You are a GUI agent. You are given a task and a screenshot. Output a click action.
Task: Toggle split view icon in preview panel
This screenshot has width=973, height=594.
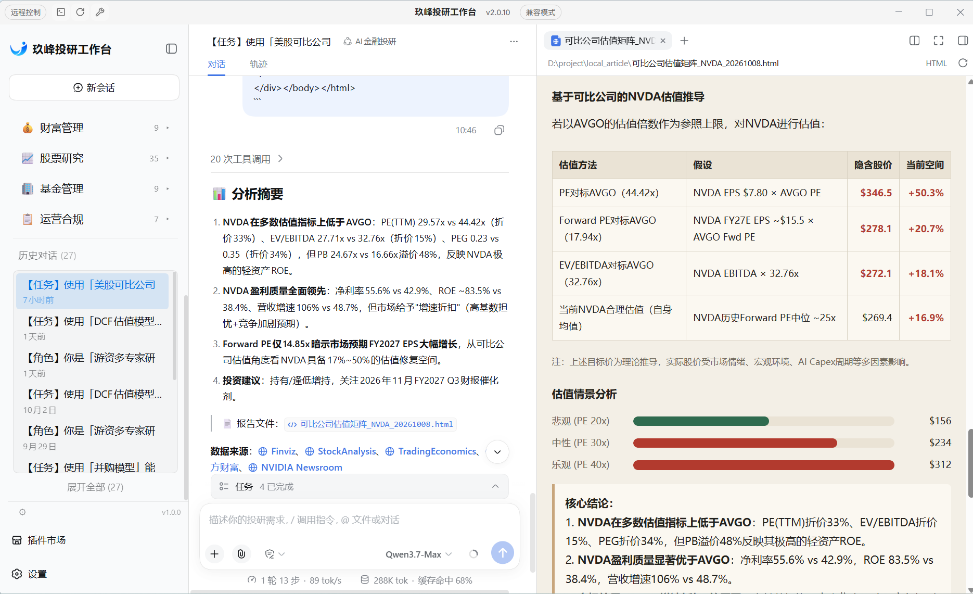click(x=914, y=41)
